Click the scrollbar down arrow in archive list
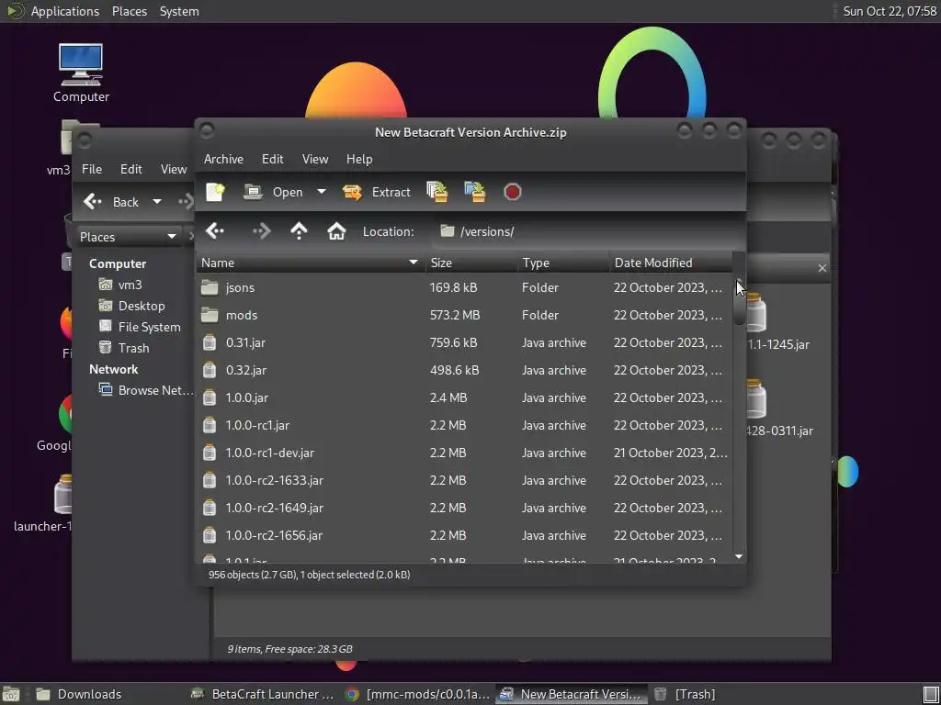The image size is (941, 705). (739, 557)
